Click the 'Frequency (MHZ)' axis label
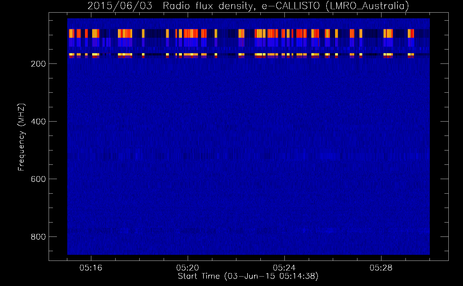 21,137
